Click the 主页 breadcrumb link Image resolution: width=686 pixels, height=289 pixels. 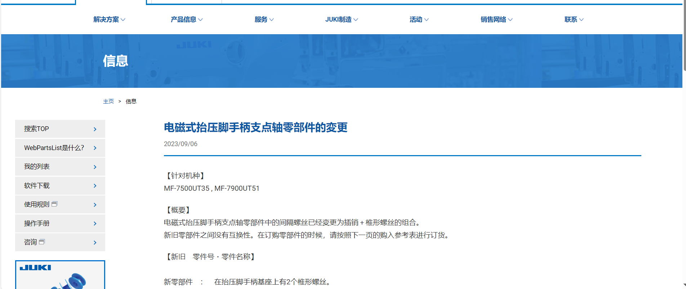(108, 101)
